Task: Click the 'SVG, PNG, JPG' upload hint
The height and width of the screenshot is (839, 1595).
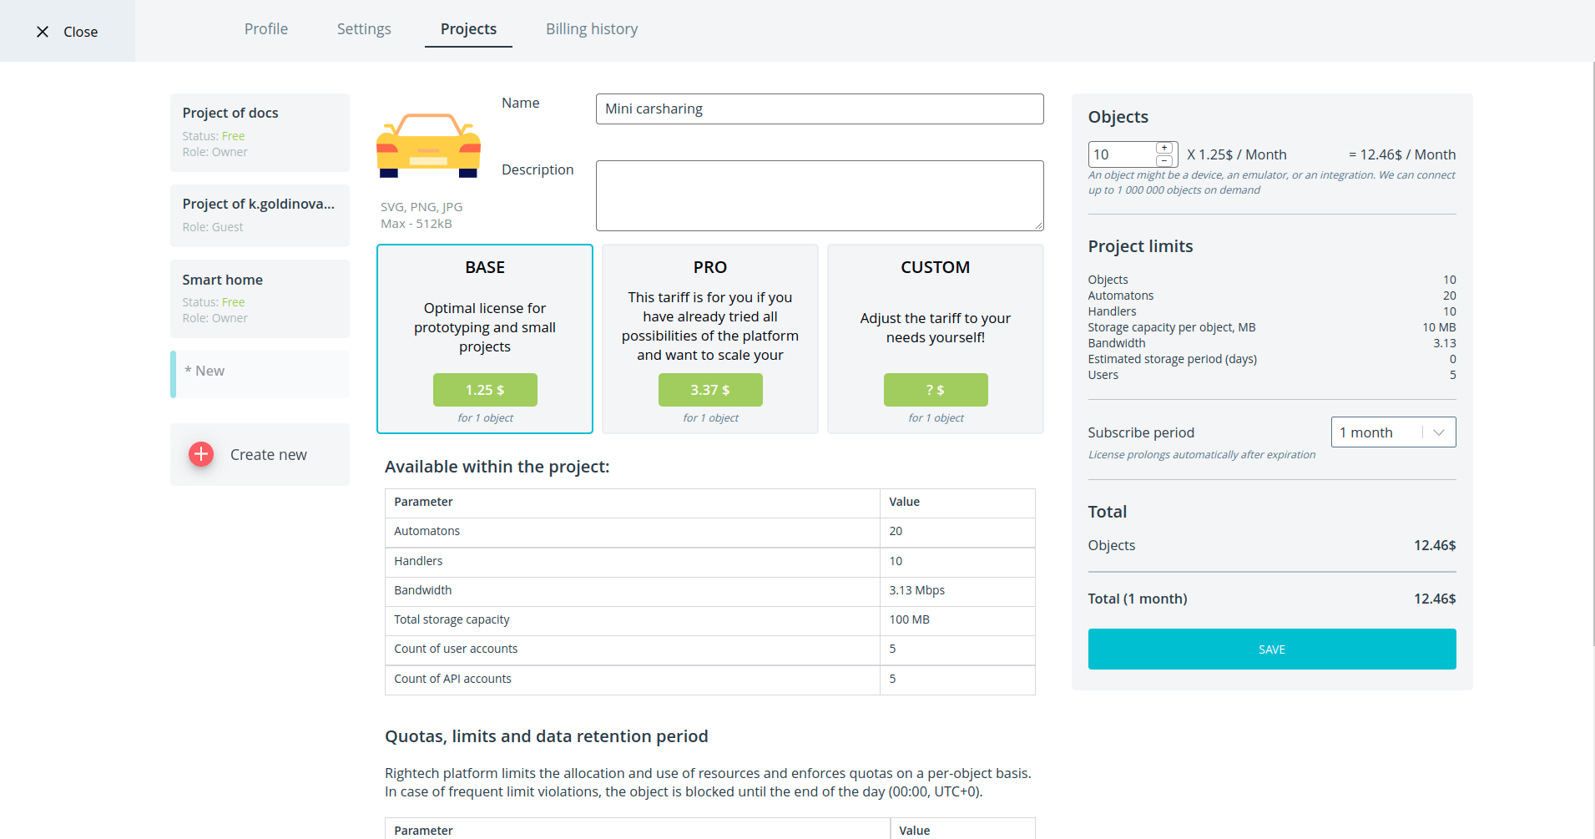Action: coord(421,207)
